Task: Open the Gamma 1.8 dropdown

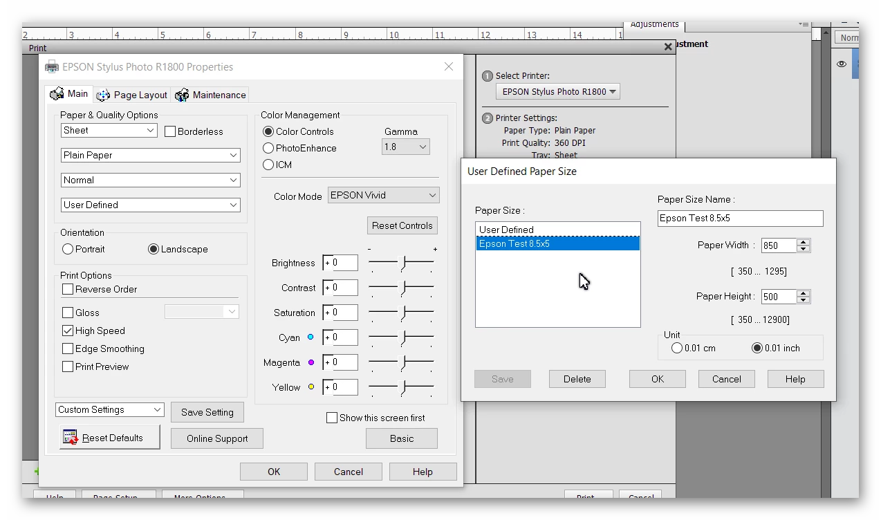Action: (x=406, y=147)
